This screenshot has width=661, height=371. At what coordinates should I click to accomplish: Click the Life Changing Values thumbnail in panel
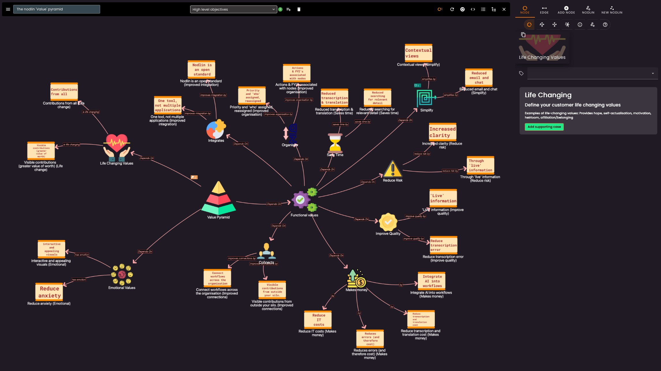pos(542,48)
